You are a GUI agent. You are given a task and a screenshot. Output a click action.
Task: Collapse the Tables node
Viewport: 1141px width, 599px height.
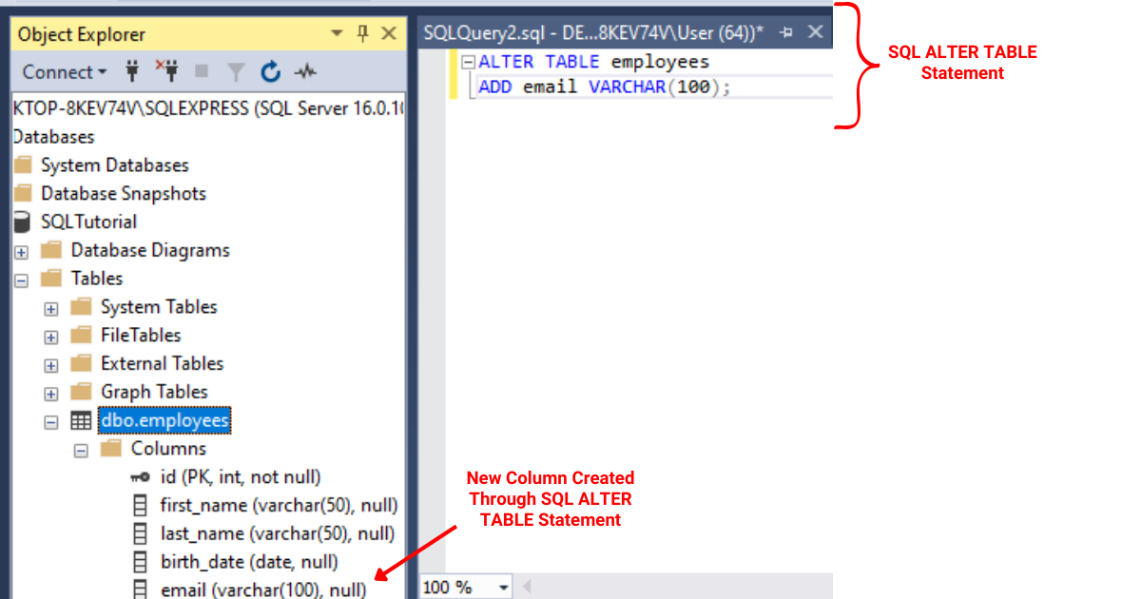(21, 280)
